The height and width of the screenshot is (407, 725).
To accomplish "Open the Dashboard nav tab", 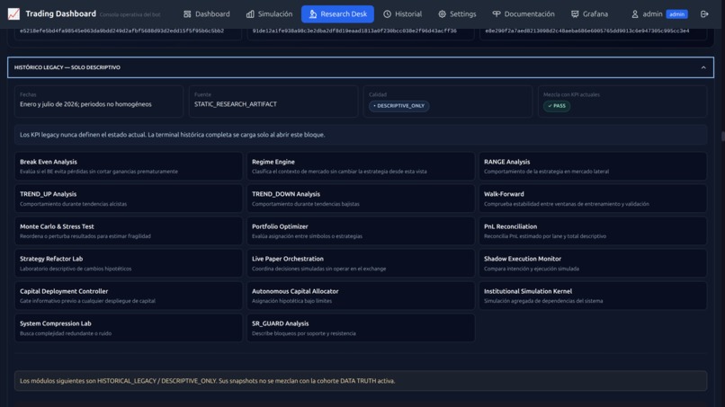I will pyautogui.click(x=207, y=13).
